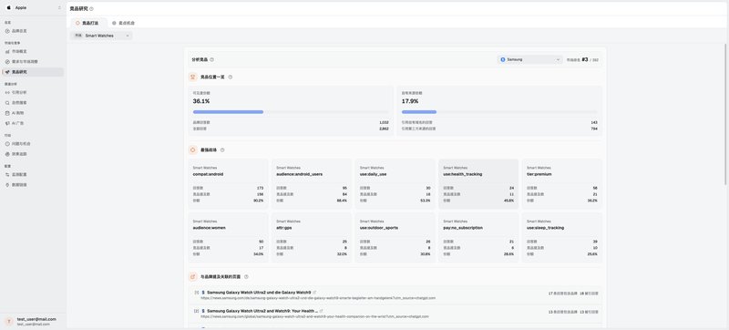Viewport: 729px width, 330px height.
Task: Click the '#3' market rank value
Action: click(x=585, y=59)
